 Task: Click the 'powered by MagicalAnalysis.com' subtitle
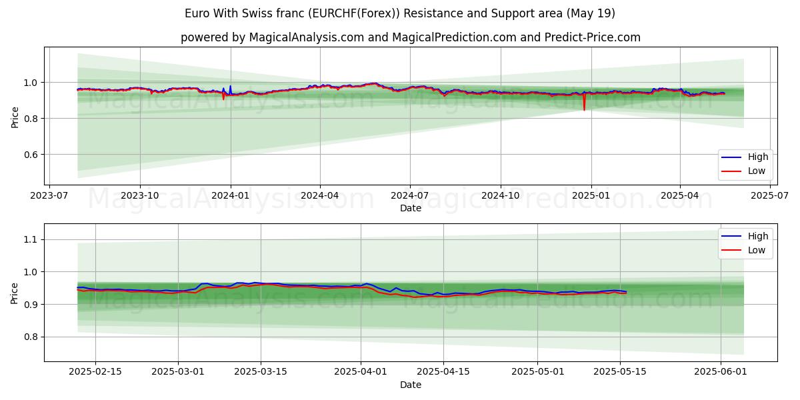[411, 37]
